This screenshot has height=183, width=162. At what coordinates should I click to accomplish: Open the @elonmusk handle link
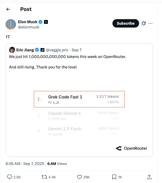coord(29,27)
